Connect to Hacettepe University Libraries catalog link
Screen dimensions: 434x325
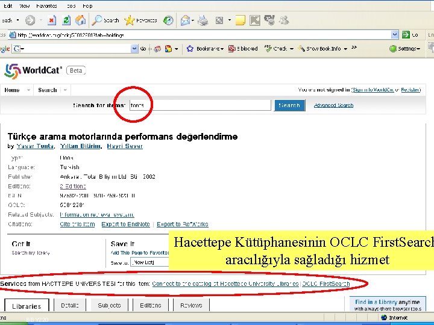coord(225,284)
